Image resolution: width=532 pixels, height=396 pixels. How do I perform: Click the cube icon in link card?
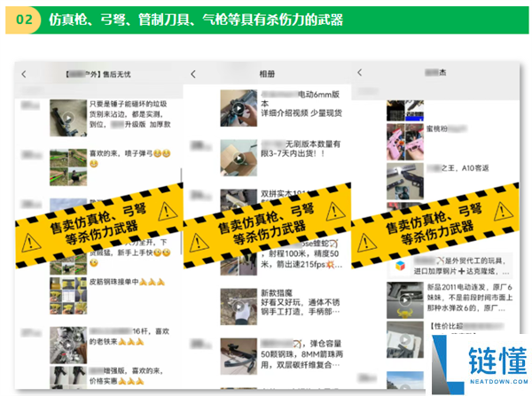coord(401,266)
